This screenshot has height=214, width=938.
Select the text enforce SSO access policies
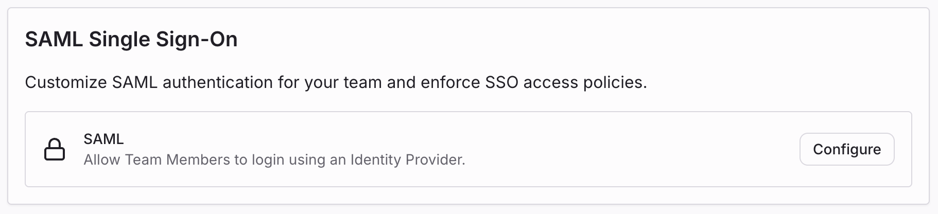533,82
